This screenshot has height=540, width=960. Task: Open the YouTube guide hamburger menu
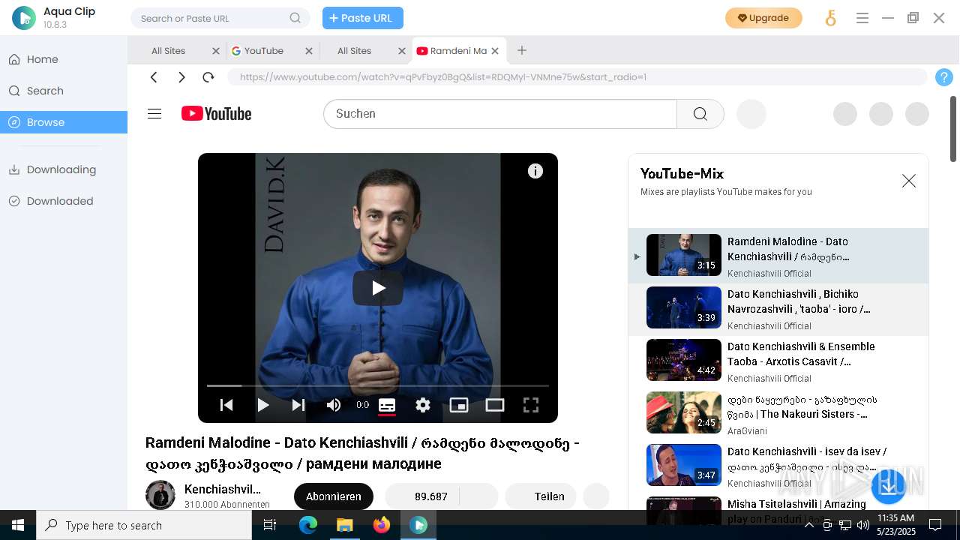[x=154, y=114]
